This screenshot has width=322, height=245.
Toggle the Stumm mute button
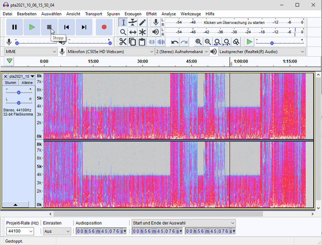pyautogui.click(x=10, y=82)
